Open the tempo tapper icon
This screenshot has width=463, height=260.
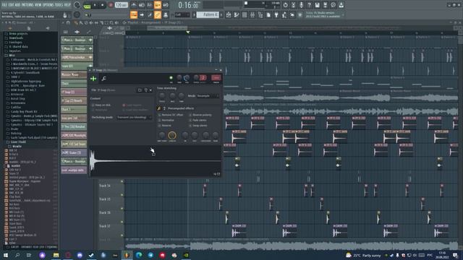pos(284,14)
